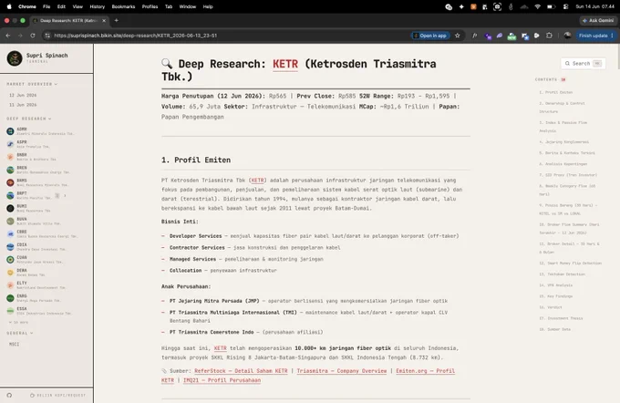The width and height of the screenshot is (620, 403).
Task: Select the Deep Research: KETR browser tab
Action: (68, 21)
